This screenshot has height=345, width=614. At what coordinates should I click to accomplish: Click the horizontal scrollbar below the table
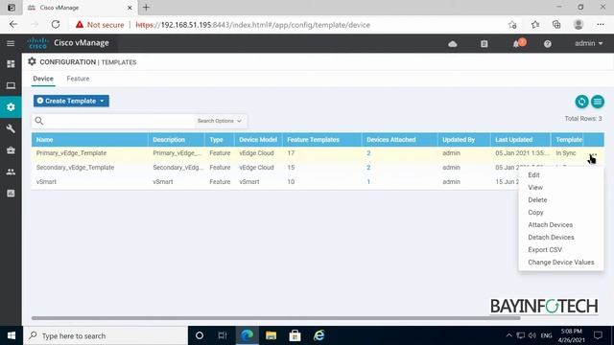pos(275,318)
